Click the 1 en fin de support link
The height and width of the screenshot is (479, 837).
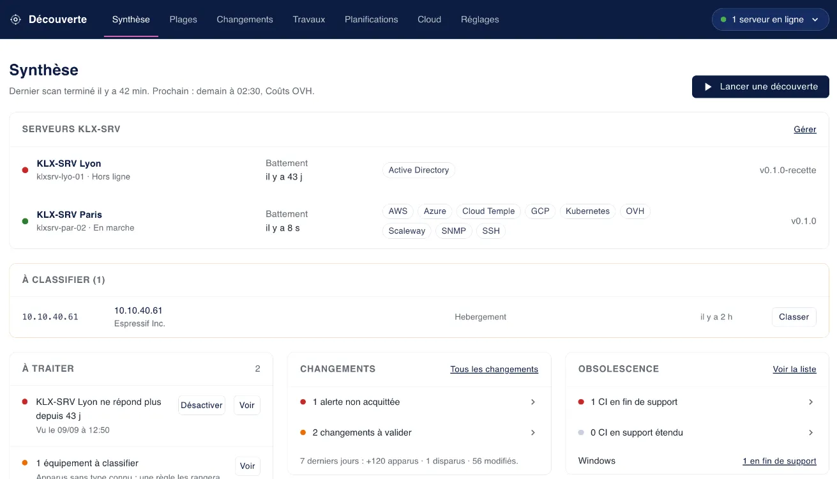(780, 461)
